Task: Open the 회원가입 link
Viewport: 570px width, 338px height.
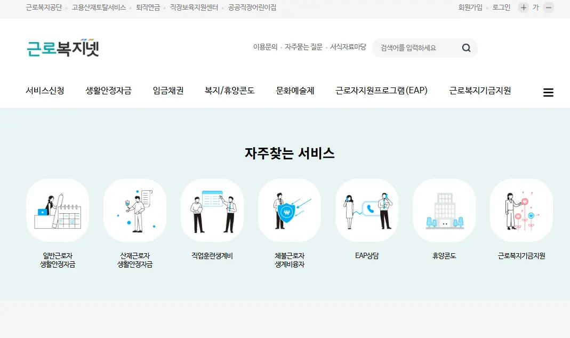Action: tap(470, 7)
